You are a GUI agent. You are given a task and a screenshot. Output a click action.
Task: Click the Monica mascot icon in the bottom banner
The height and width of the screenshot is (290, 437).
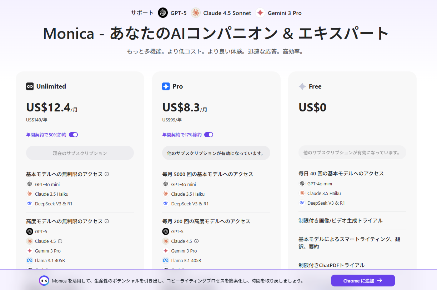44,281
